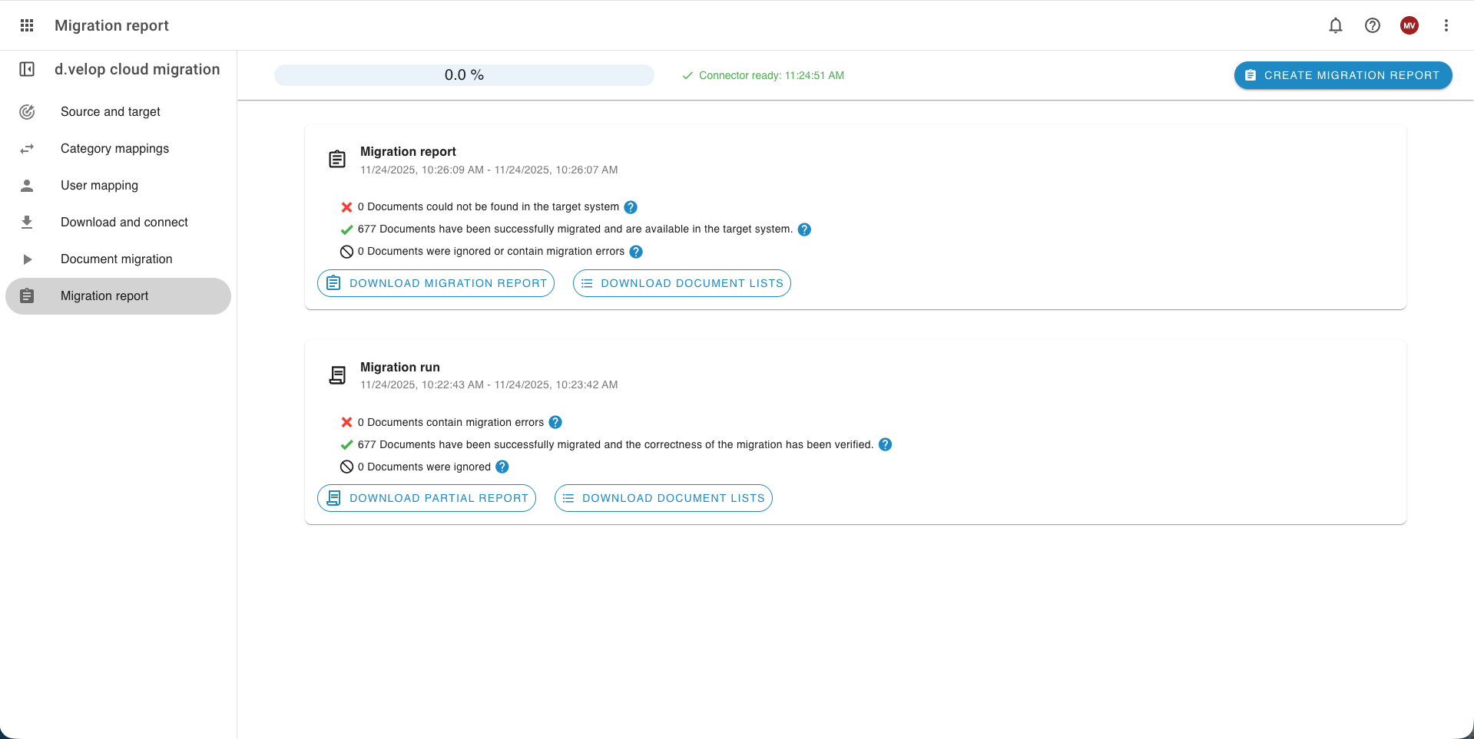Click the 0.0 % progress bar
This screenshot has height=739, width=1474.
tap(464, 74)
